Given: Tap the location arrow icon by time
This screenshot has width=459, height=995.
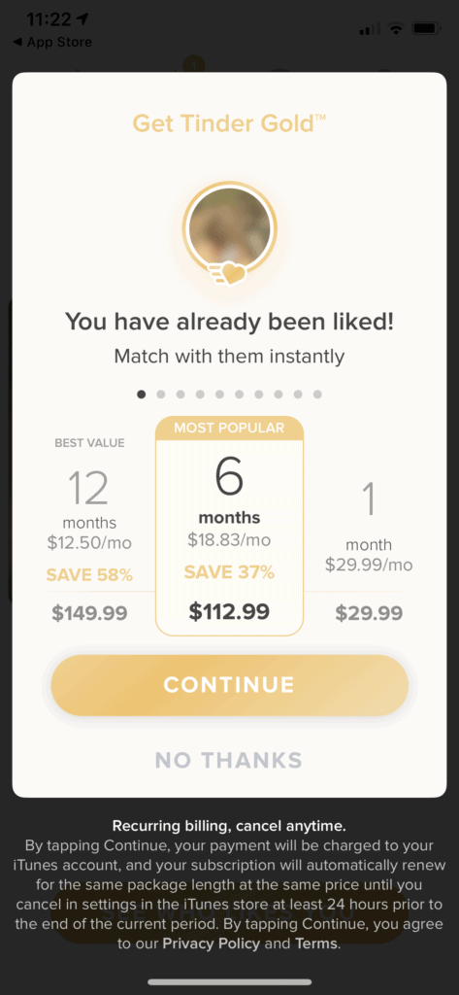Looking at the screenshot, I should pos(82,19).
